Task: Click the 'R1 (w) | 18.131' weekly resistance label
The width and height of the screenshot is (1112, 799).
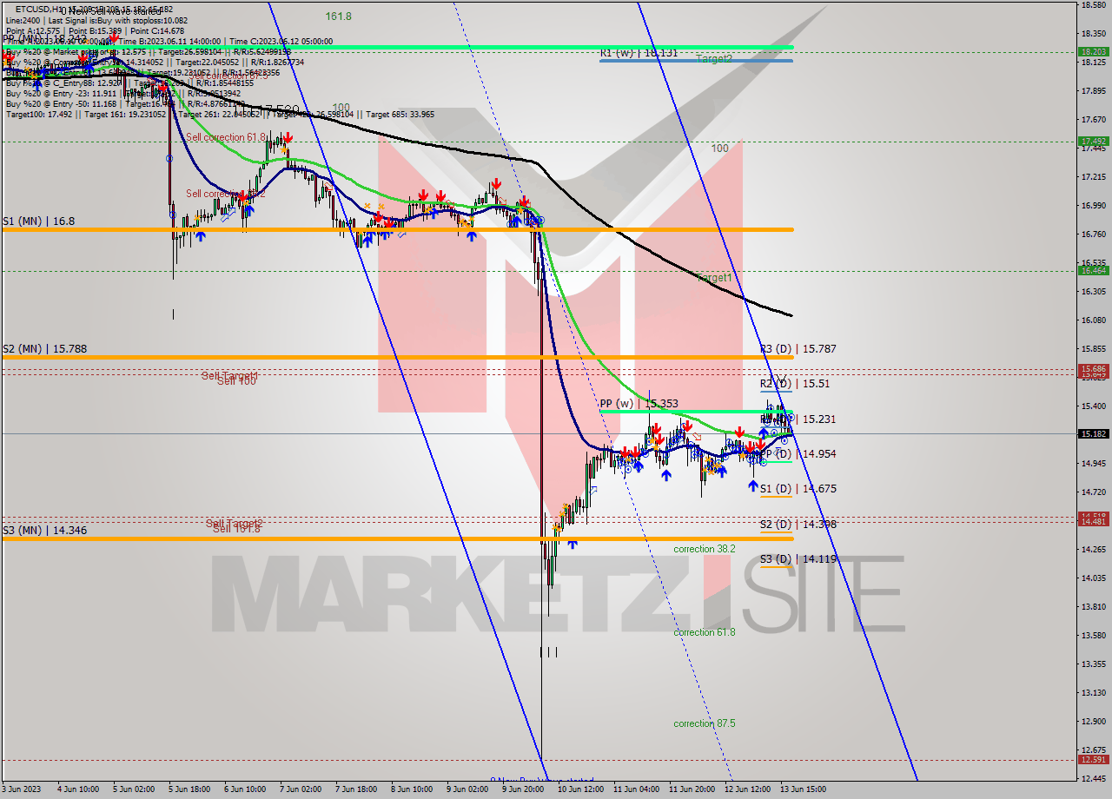Action: [639, 53]
